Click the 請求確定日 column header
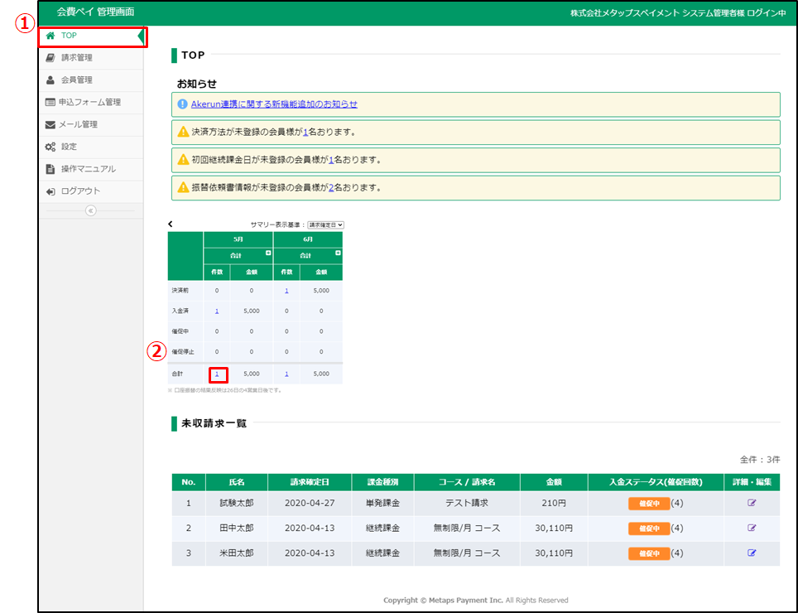The image size is (798, 613). 310,482
